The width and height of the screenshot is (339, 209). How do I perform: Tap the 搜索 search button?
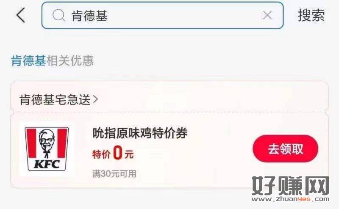point(311,15)
